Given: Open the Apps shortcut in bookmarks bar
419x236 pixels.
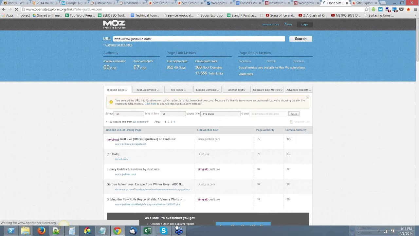Looking at the screenshot, I should (8, 15).
